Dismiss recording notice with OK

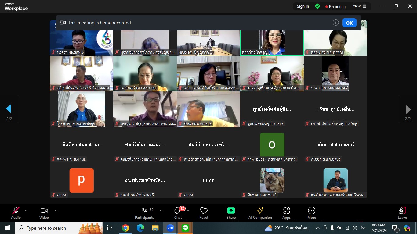[x=349, y=23]
